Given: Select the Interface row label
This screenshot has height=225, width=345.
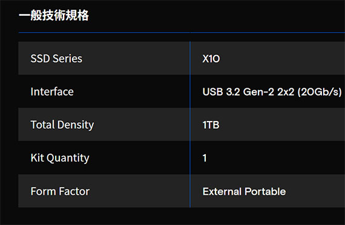Looking at the screenshot, I should tap(52, 92).
